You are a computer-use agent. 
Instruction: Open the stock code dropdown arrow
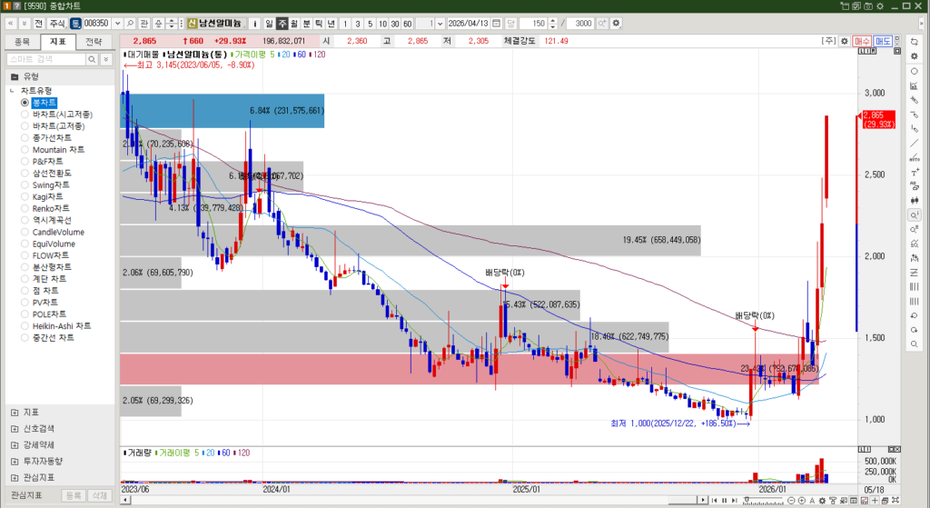click(x=117, y=23)
